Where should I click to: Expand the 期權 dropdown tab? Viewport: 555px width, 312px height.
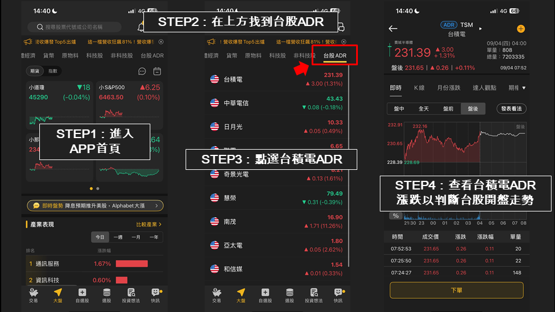(517, 88)
